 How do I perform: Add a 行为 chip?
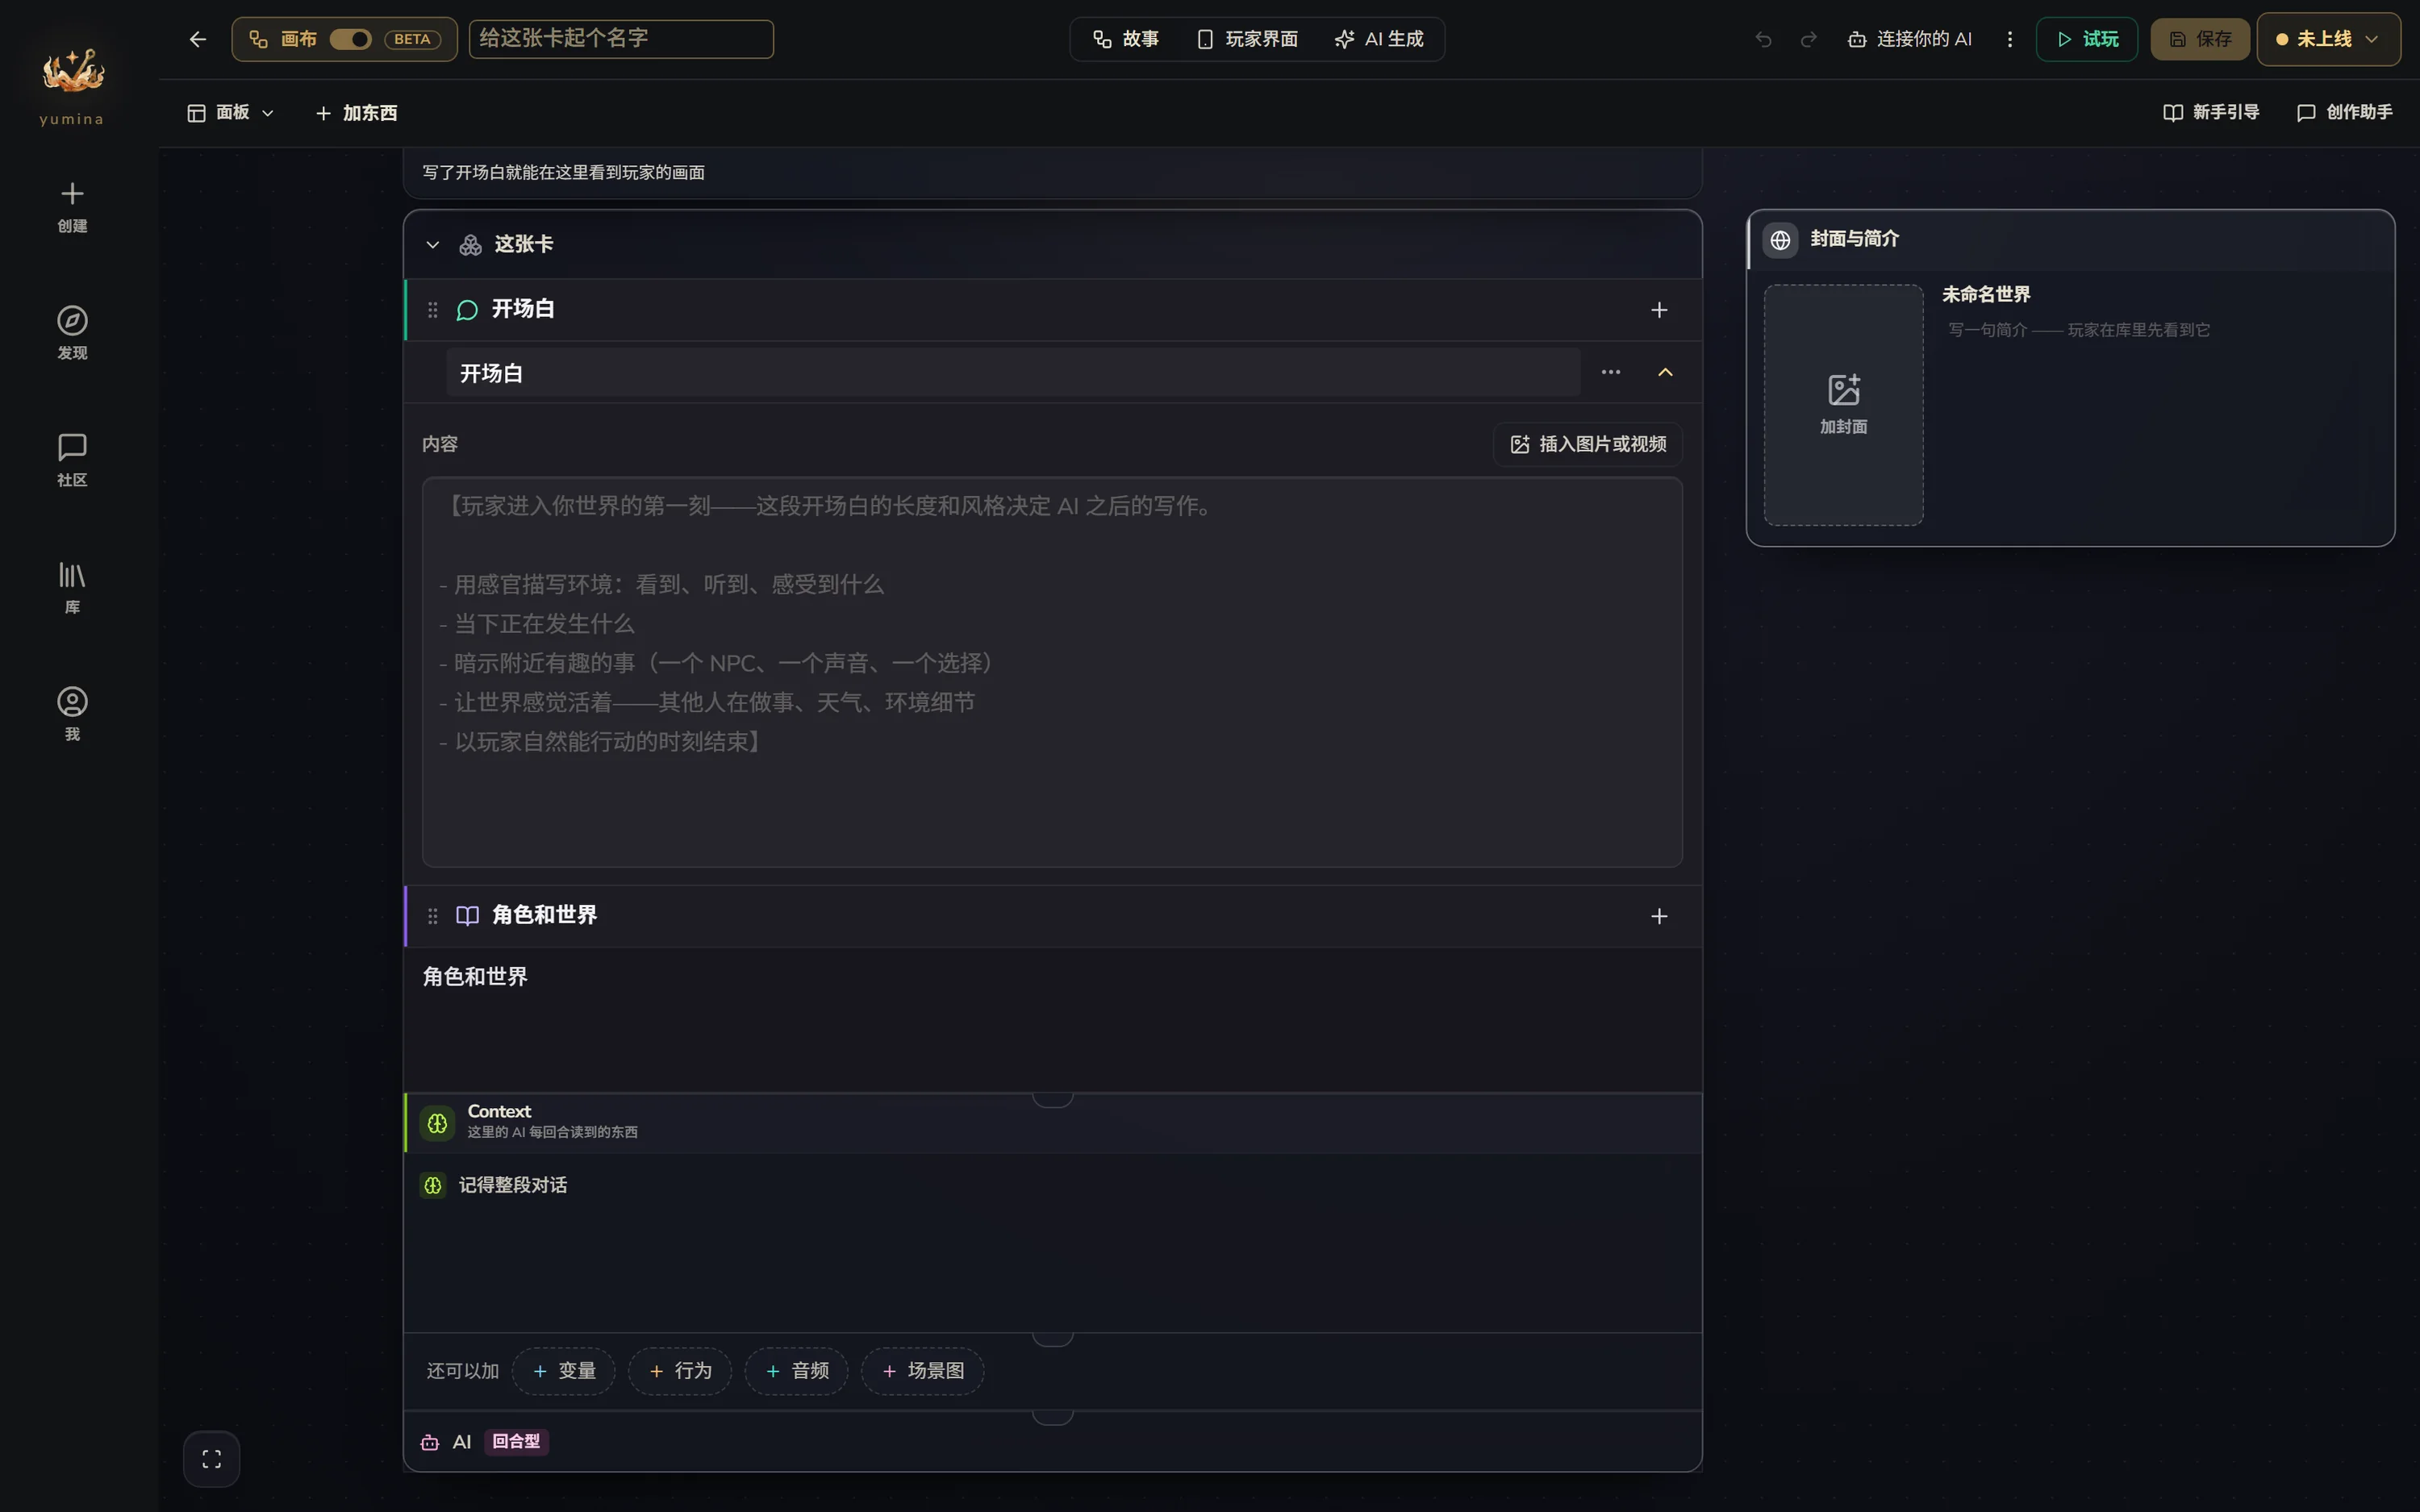click(x=680, y=1371)
